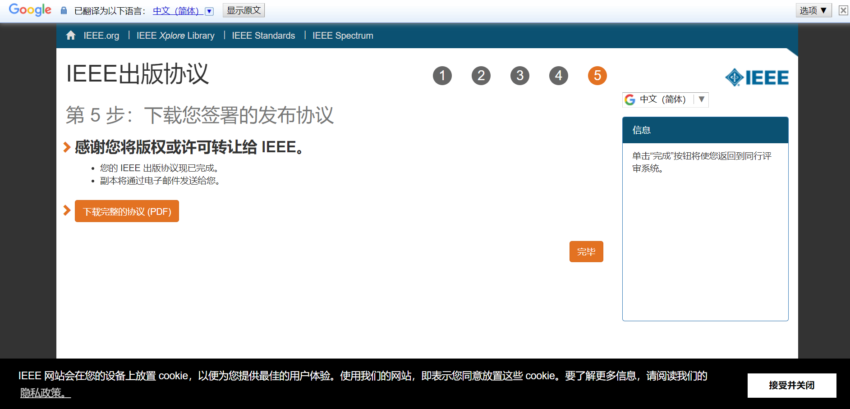Click the 'IEEE出版协议' page title

pos(138,74)
